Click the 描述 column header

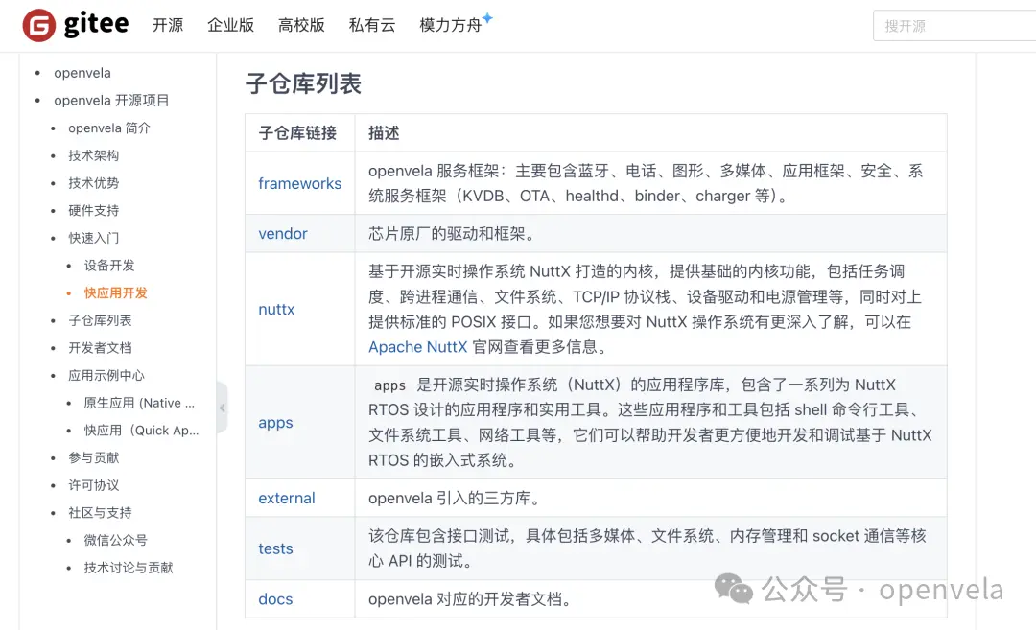click(384, 132)
